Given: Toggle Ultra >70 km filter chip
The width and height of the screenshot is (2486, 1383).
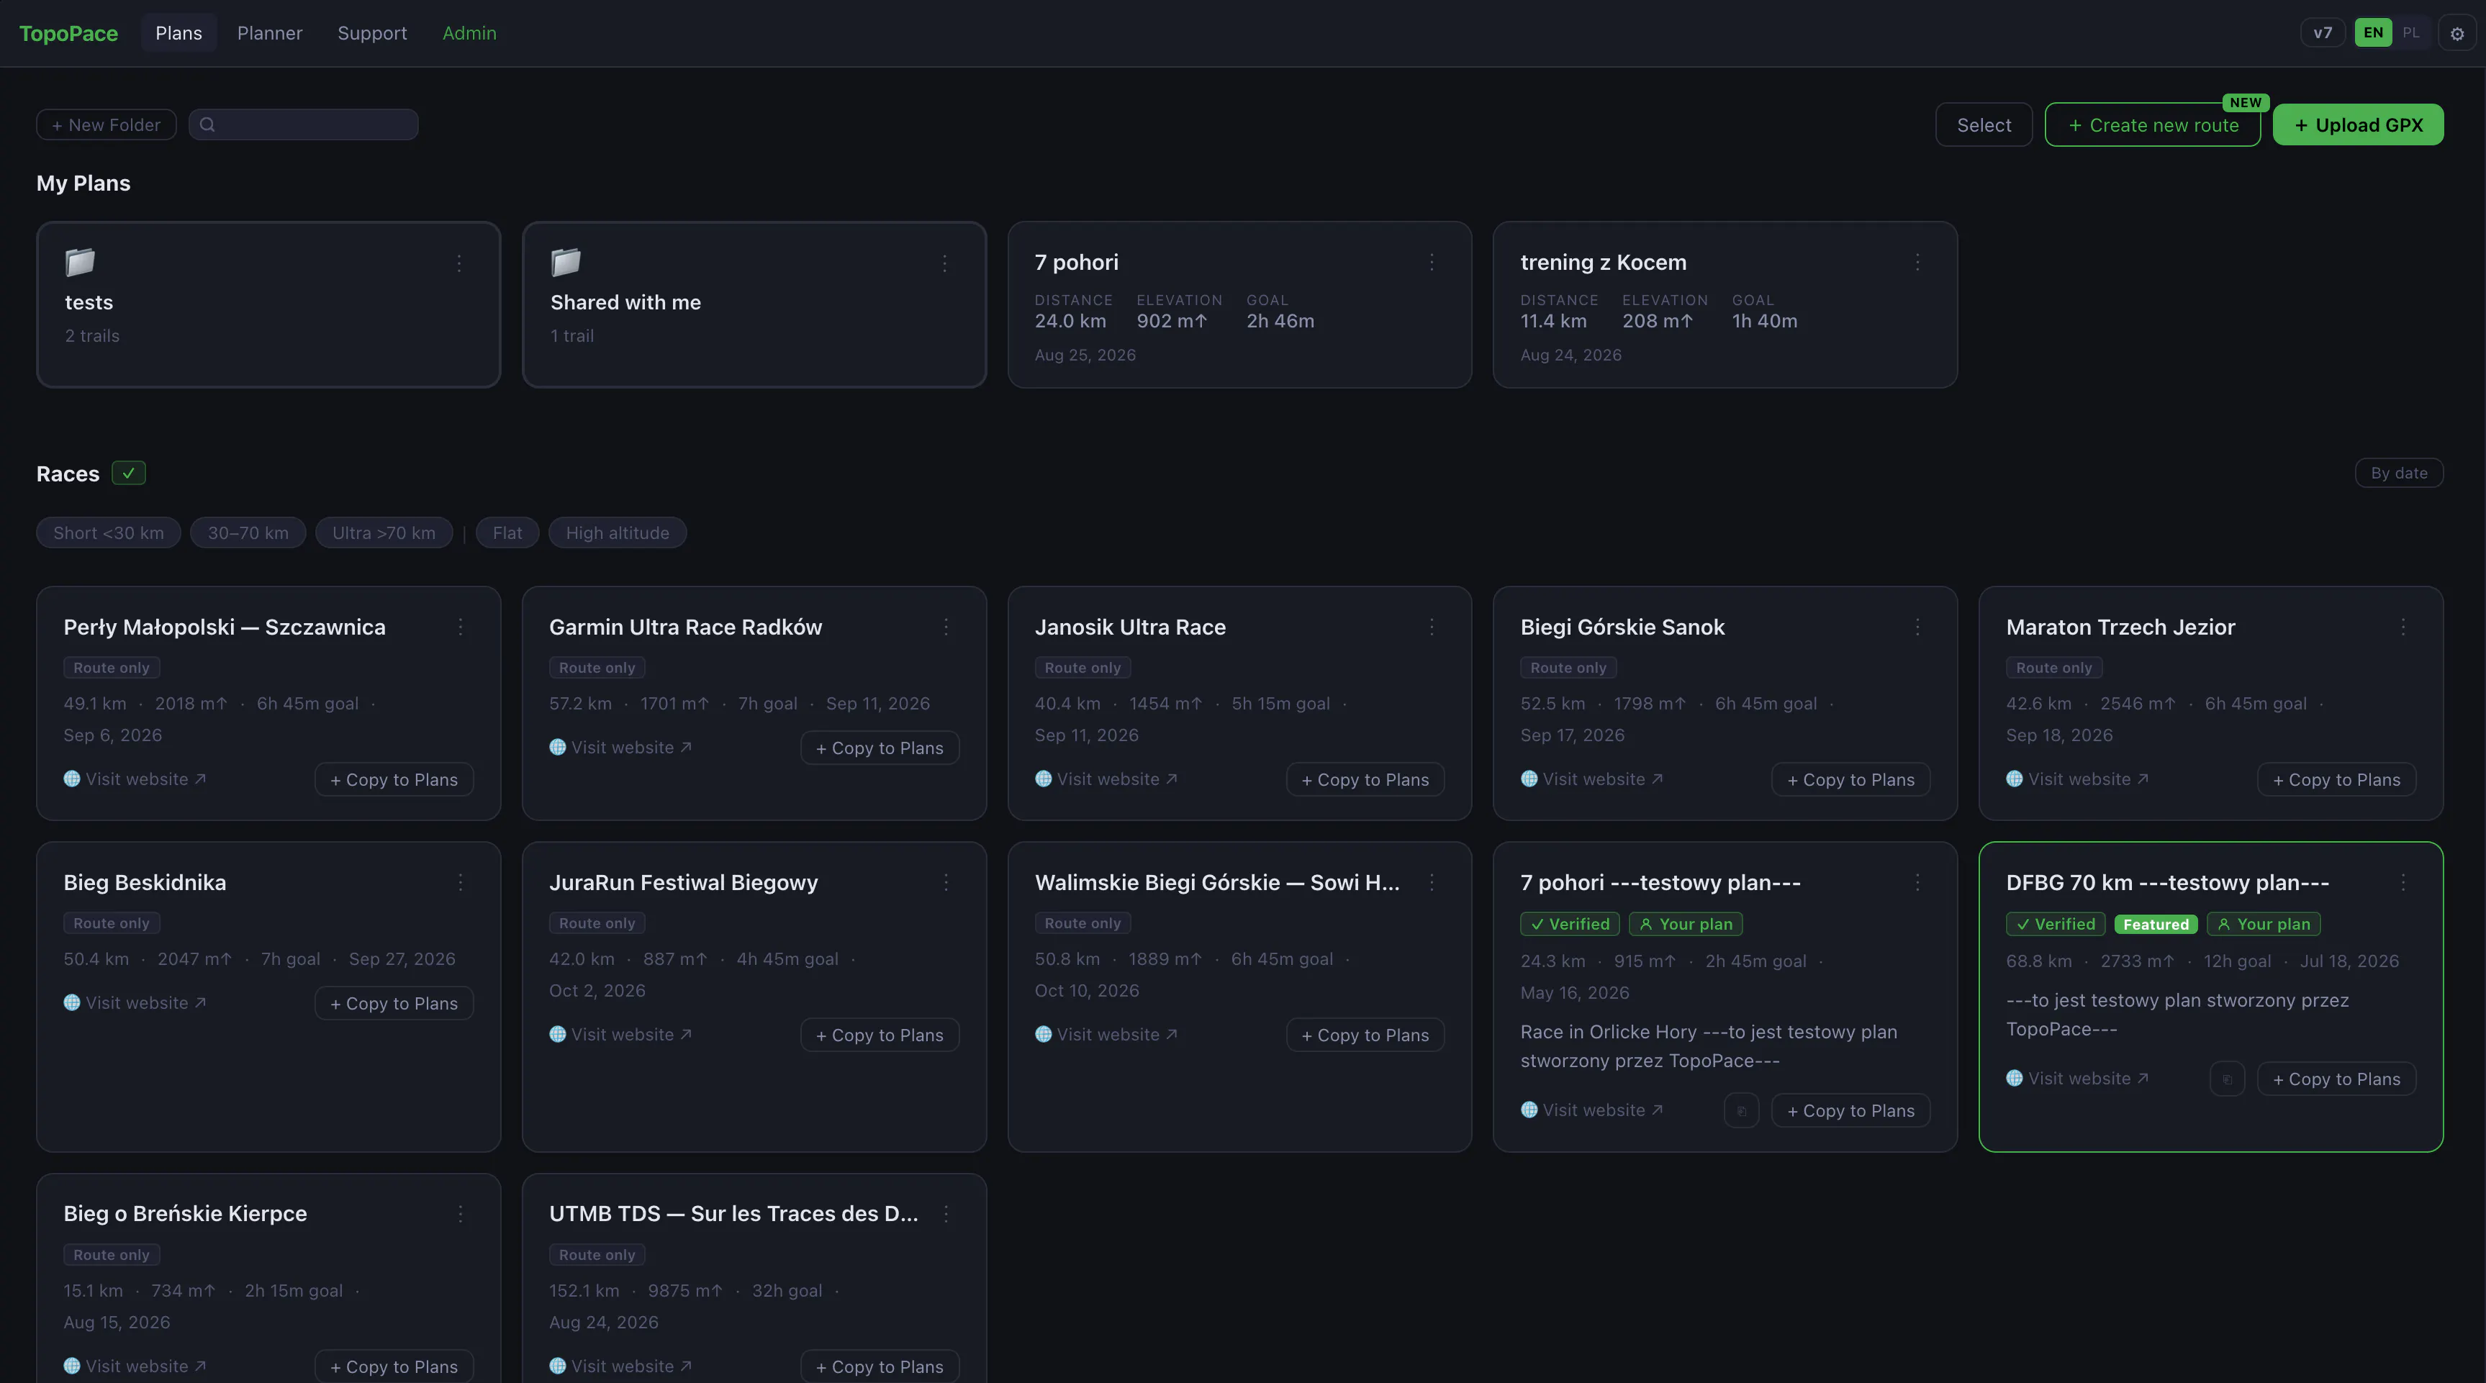Looking at the screenshot, I should [384, 532].
